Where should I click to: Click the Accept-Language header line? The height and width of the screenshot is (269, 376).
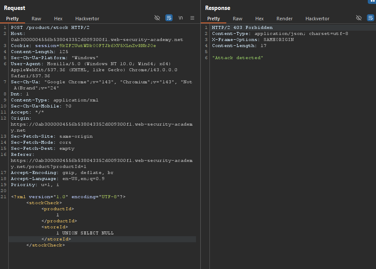(x=58, y=179)
